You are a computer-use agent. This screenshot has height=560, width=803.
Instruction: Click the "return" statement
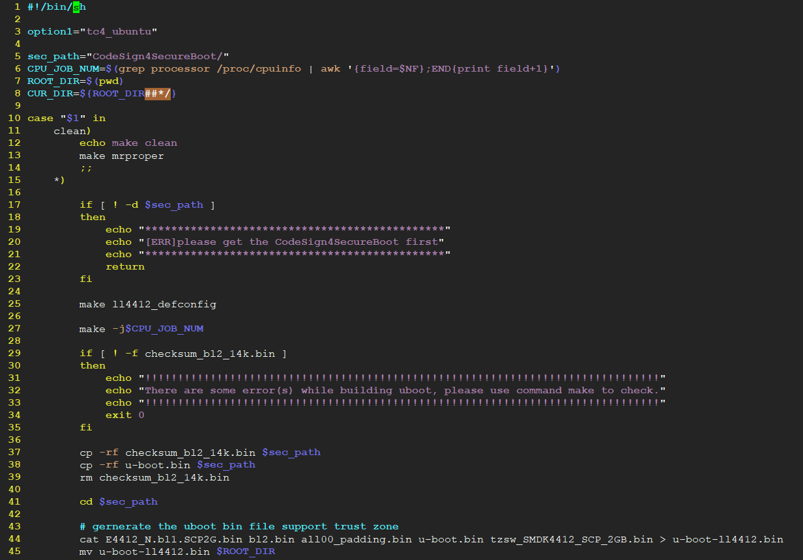[x=125, y=266]
